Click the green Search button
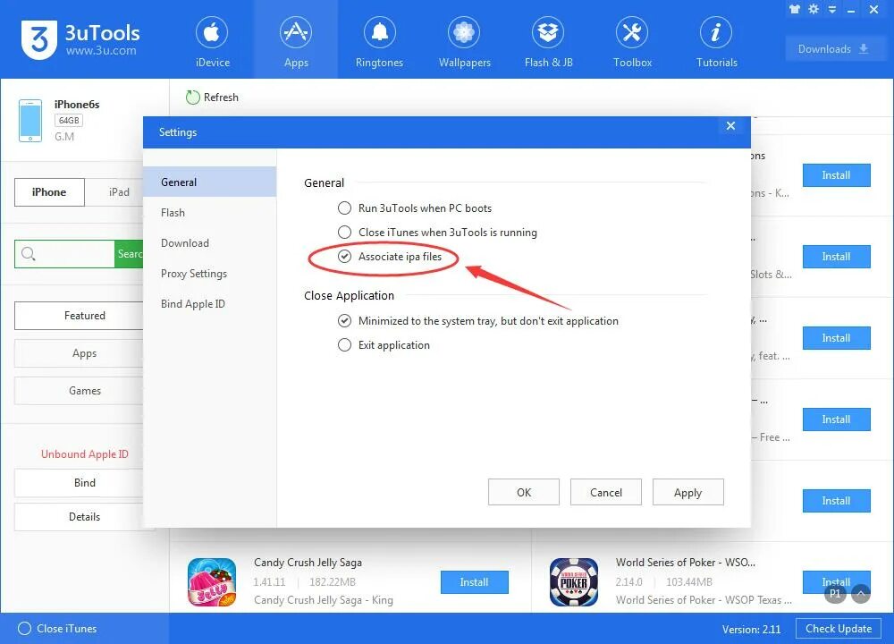This screenshot has width=894, height=644. pyautogui.click(x=129, y=254)
